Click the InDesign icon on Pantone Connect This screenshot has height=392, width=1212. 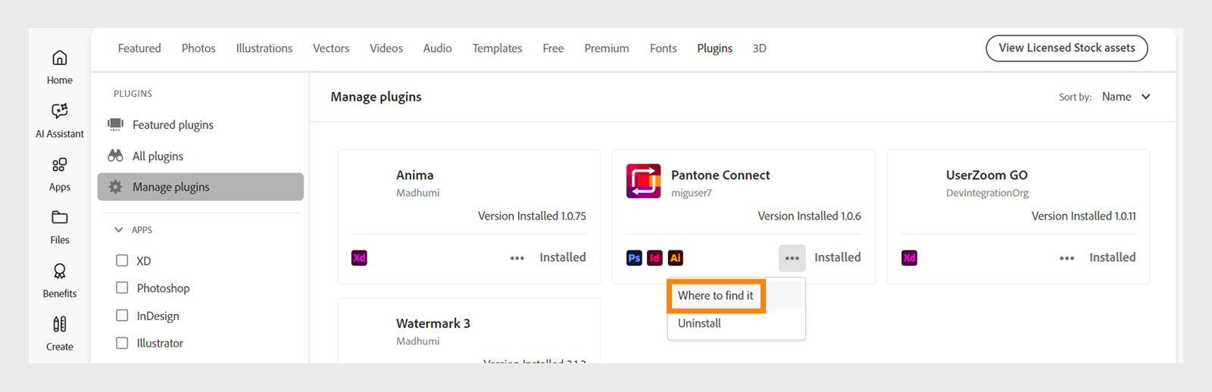click(655, 258)
